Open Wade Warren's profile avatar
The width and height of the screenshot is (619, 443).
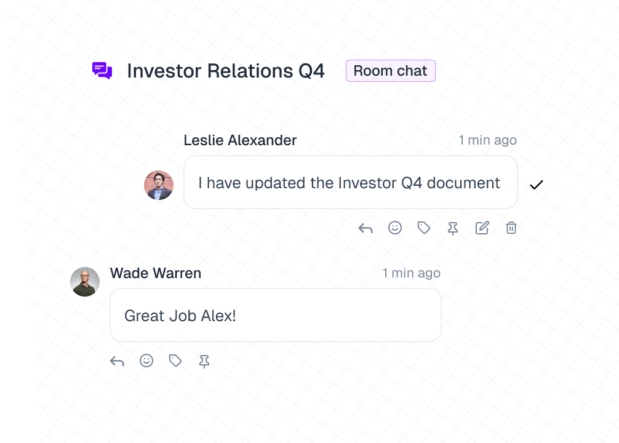coord(85,282)
